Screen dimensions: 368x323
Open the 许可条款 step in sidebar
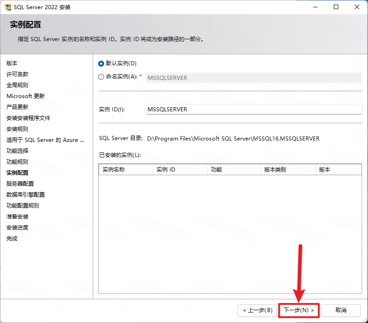point(17,74)
